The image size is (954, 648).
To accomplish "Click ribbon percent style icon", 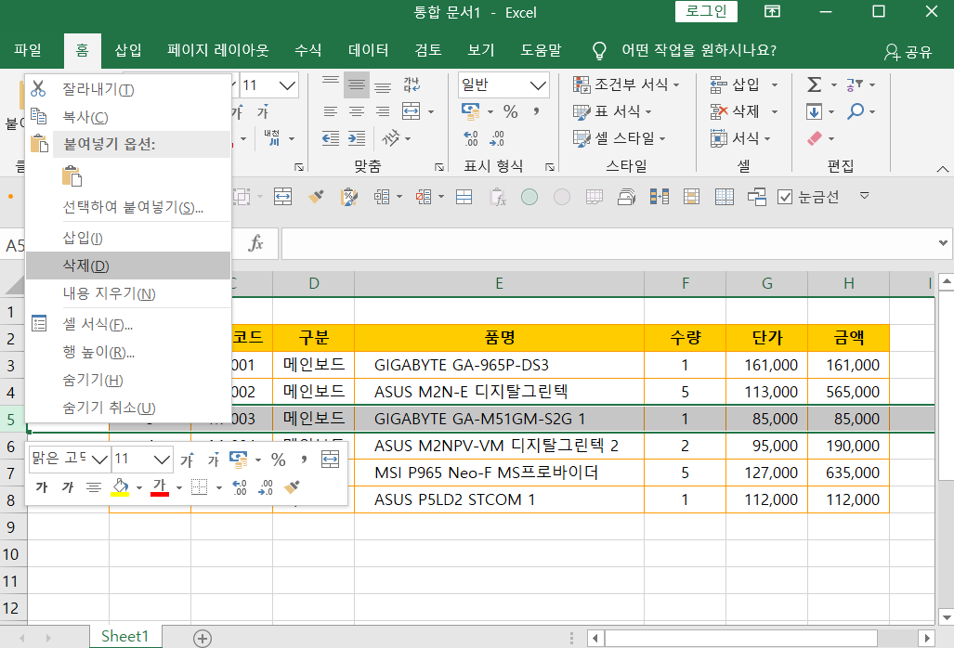I will [x=510, y=111].
